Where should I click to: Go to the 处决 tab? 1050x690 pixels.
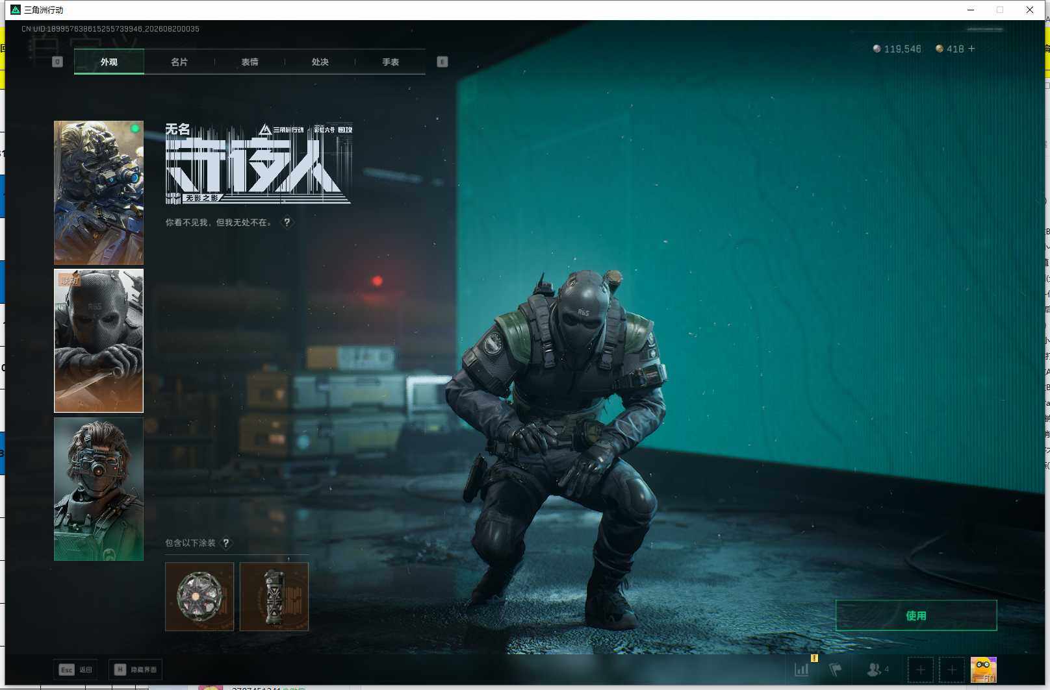click(320, 62)
